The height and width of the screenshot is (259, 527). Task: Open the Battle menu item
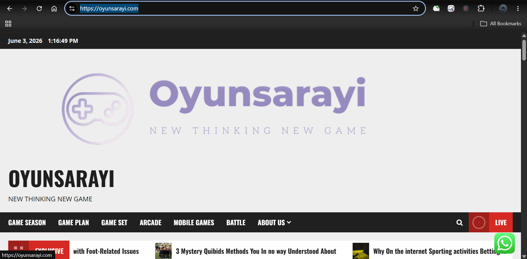[x=236, y=222]
